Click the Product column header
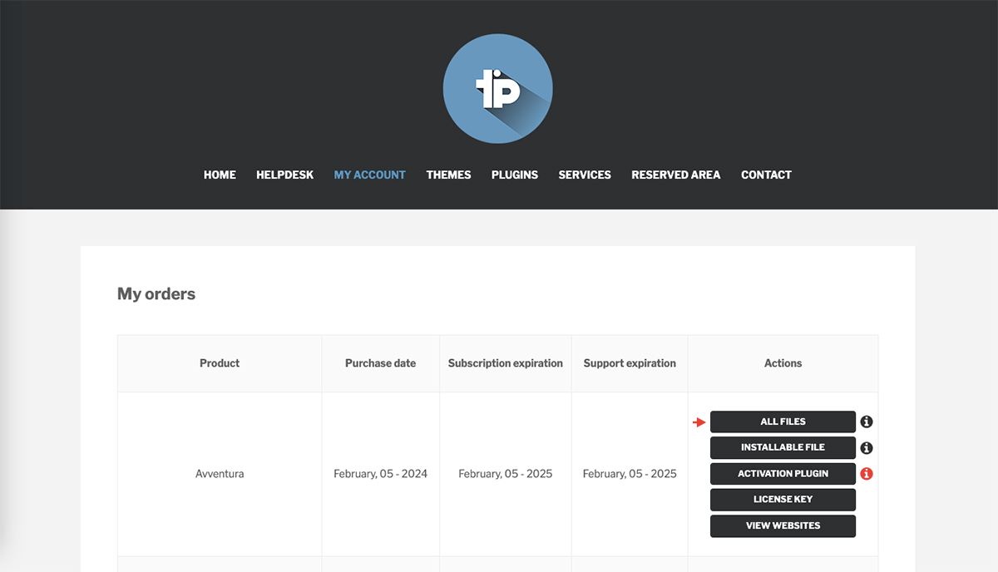This screenshot has width=998, height=572. coord(220,363)
